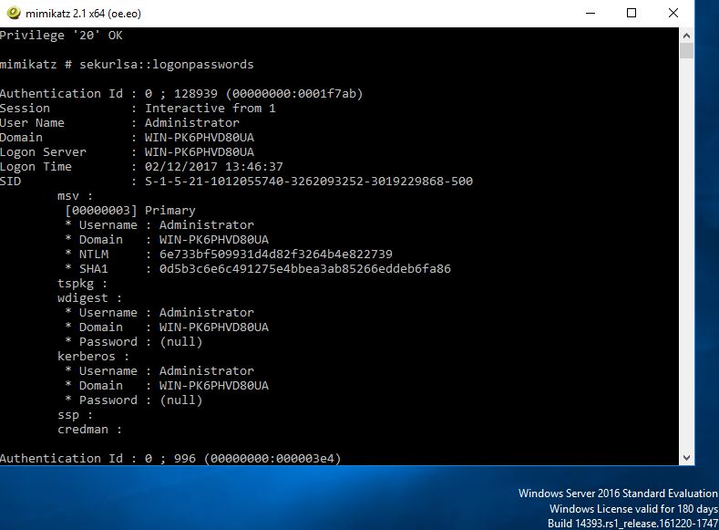Click the console scrollbar thumb
The width and height of the screenshot is (719, 530).
(686, 50)
